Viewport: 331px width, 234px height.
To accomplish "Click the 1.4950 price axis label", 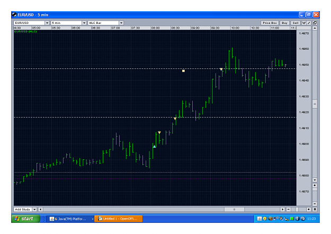I will point(304,65).
